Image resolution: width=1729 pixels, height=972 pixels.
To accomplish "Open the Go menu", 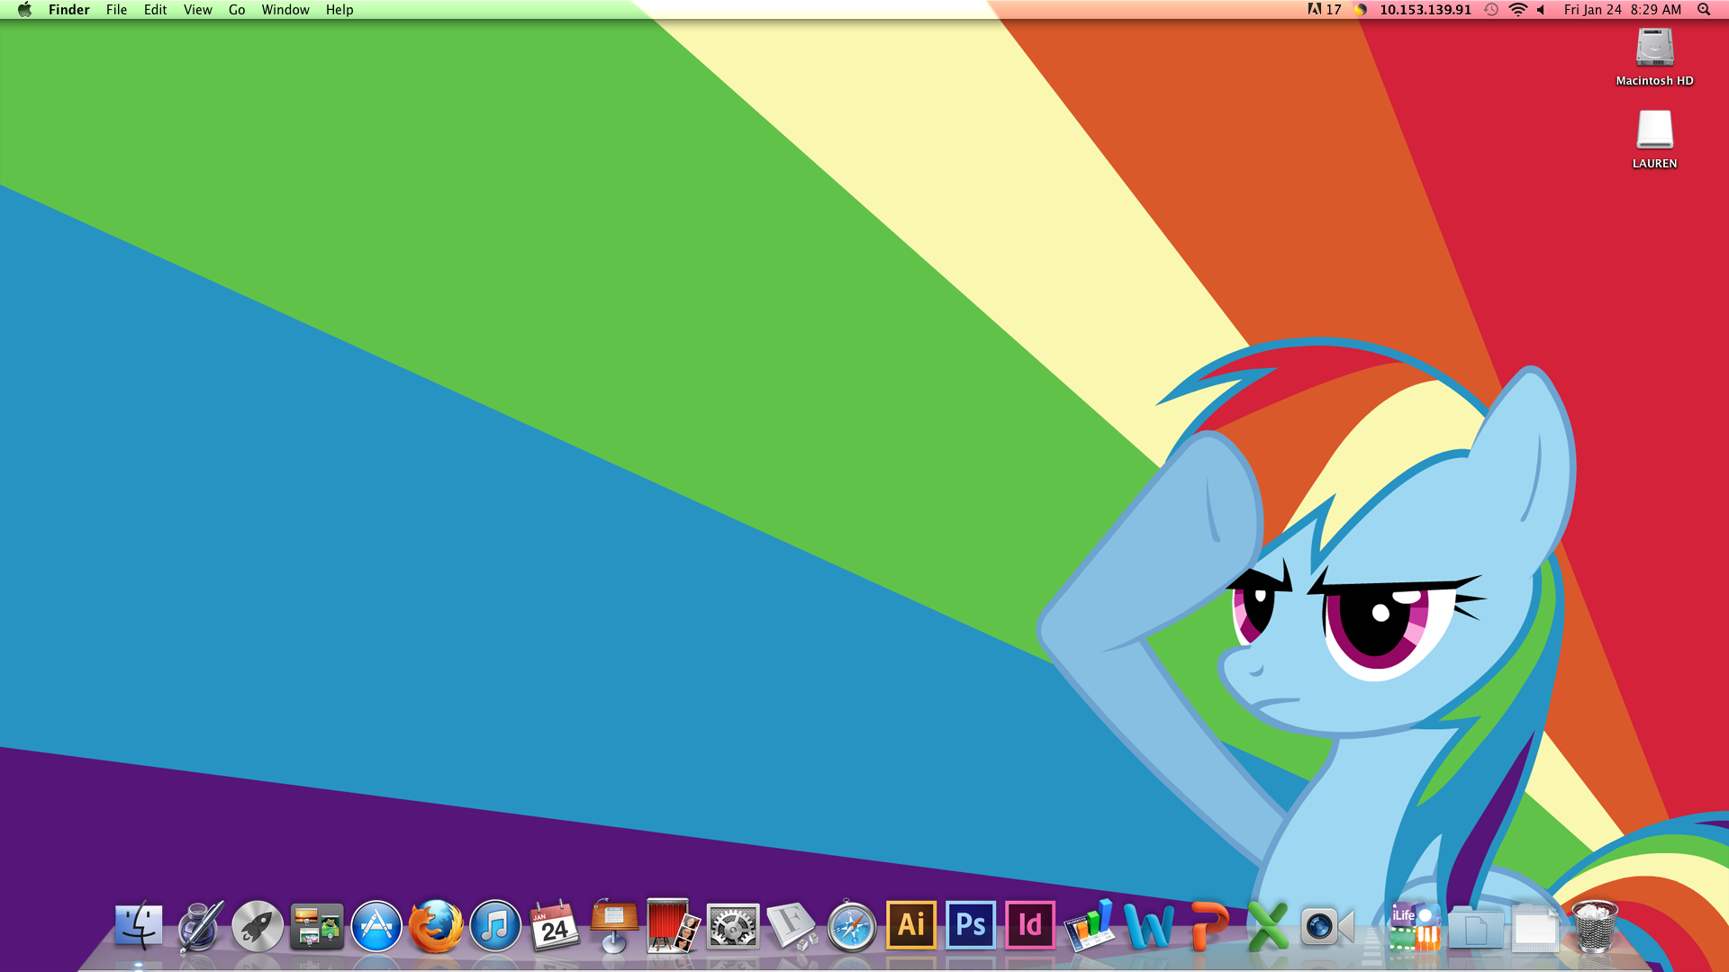I will (x=237, y=10).
